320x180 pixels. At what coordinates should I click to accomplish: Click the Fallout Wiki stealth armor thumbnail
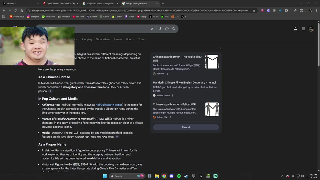[x=212, y=109]
